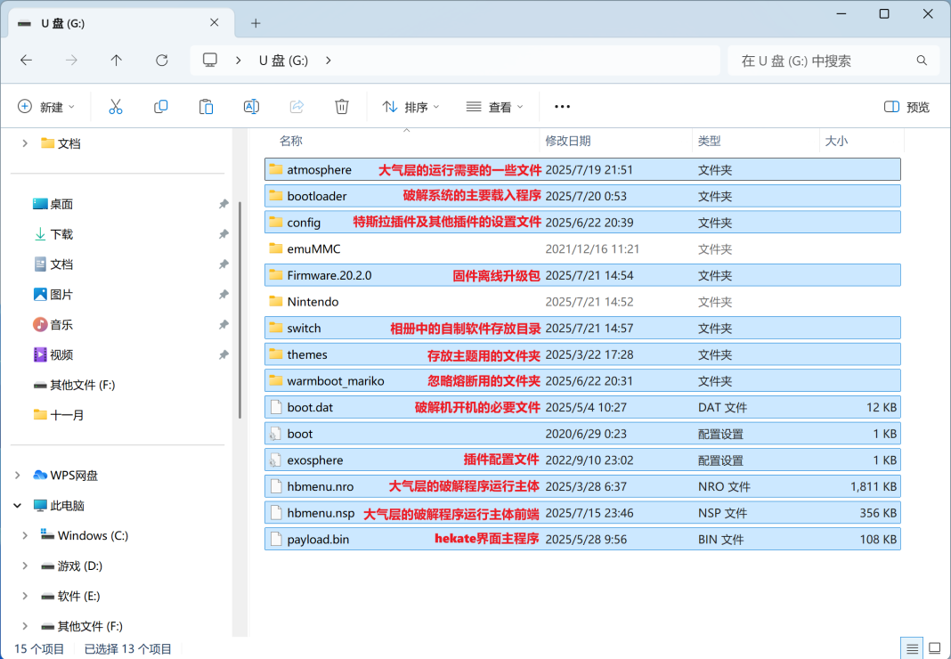Switch to large thumbnails view in status bar
Viewport: 951px width, 659px height.
pyautogui.click(x=934, y=648)
